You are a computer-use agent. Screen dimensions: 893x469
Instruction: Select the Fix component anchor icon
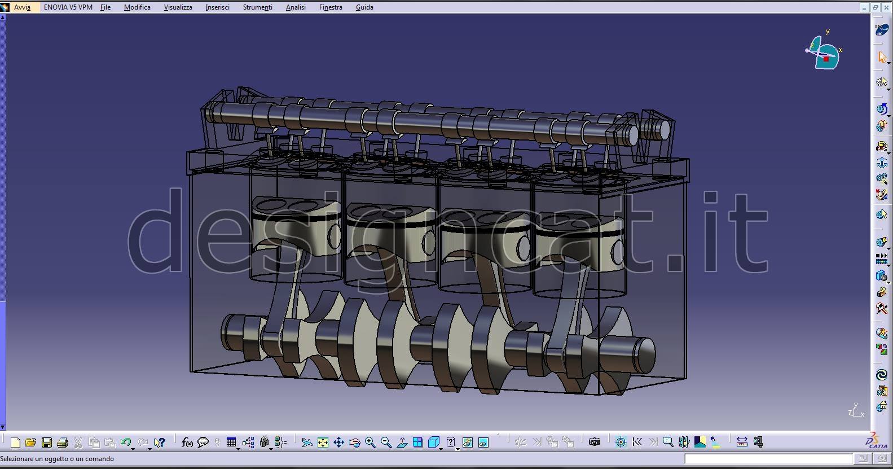pos(882,163)
